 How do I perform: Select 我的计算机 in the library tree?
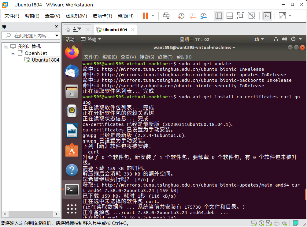pos(29,47)
